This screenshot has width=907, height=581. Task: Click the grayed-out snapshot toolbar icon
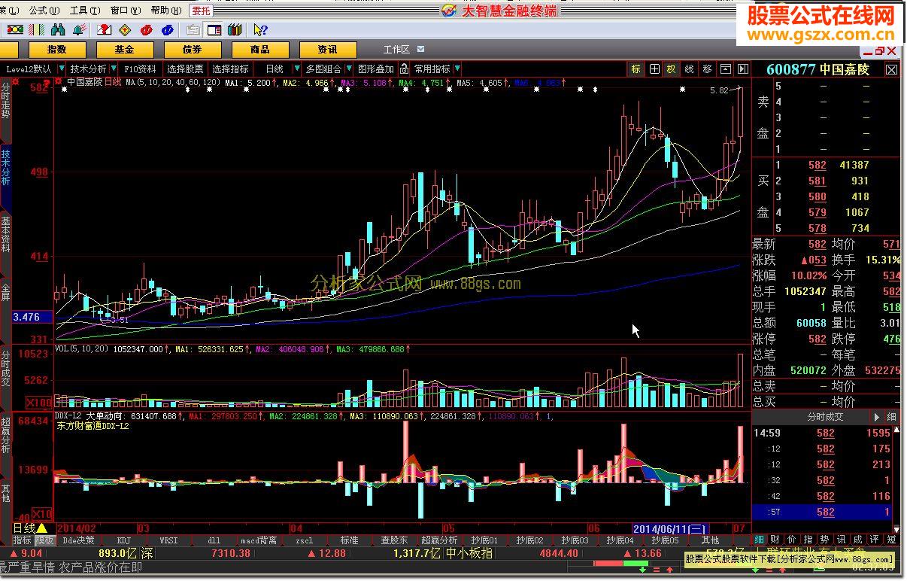tap(193, 30)
